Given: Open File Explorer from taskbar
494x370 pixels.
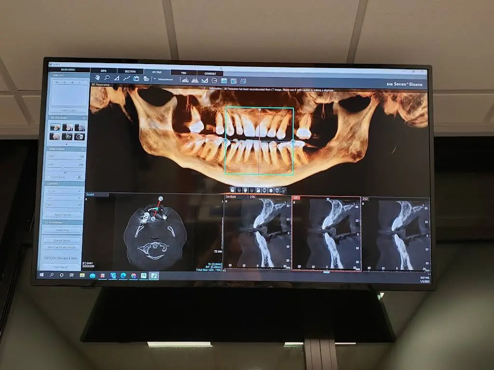Looking at the screenshot, I should tap(82, 275).
